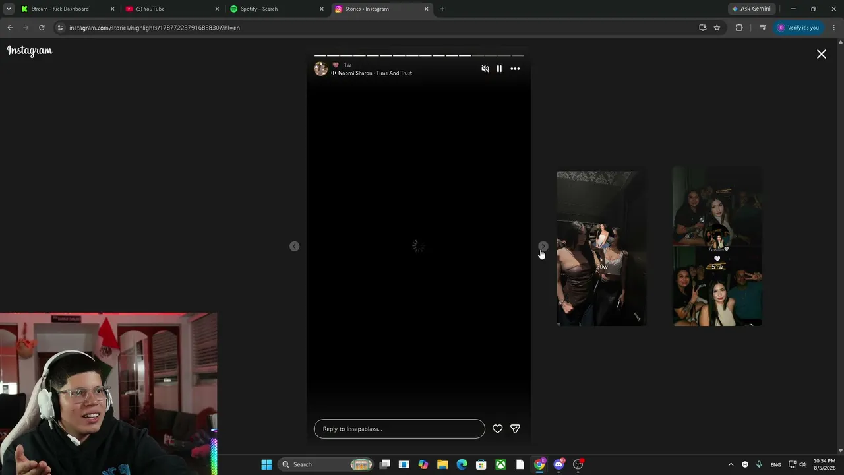Switch to the Spotify – Search tab
Image resolution: width=844 pixels, height=475 pixels.
coord(270,9)
